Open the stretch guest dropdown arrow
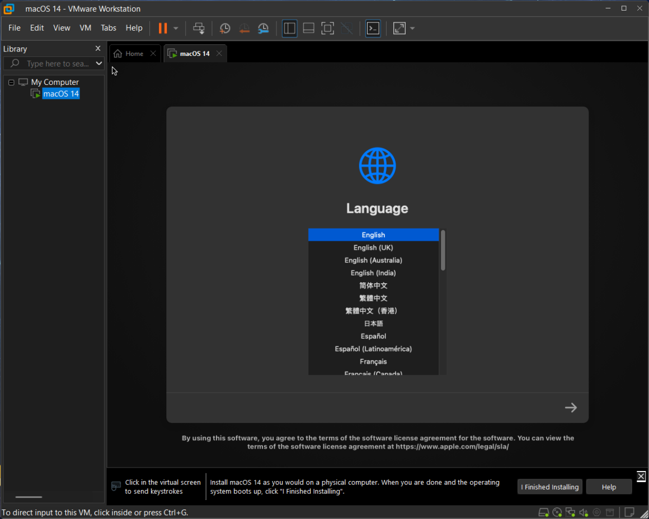 click(412, 28)
